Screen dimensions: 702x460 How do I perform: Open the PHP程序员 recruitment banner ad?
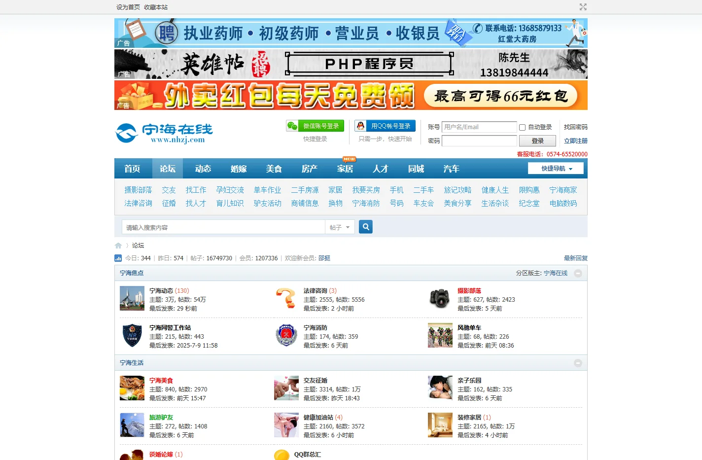tap(351, 64)
